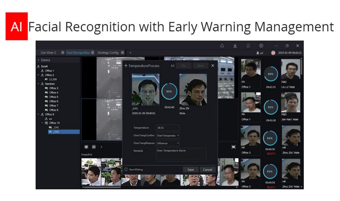Select camera Office 4 in the tree
The image size is (340, 201).
53,93
